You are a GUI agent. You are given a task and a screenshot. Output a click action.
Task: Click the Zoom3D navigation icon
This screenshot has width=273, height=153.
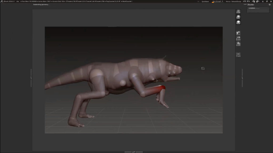[x=238, y=39]
